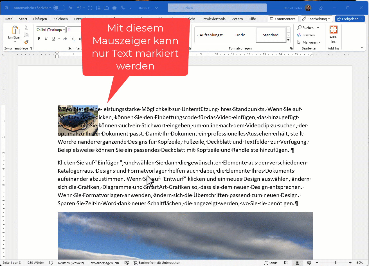The width and height of the screenshot is (369, 266).
Task: Adjust the zoom slider in status bar
Action: (335, 263)
